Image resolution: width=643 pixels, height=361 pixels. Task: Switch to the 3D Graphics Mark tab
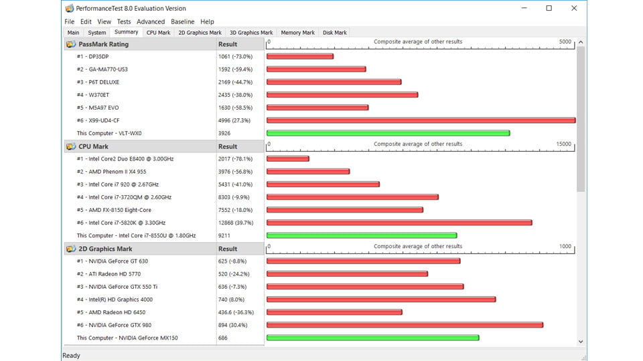pyautogui.click(x=251, y=32)
